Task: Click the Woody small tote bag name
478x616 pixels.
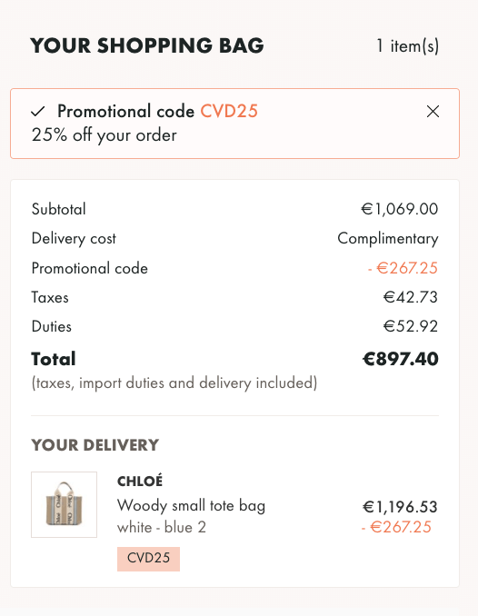Action: pyautogui.click(x=191, y=505)
